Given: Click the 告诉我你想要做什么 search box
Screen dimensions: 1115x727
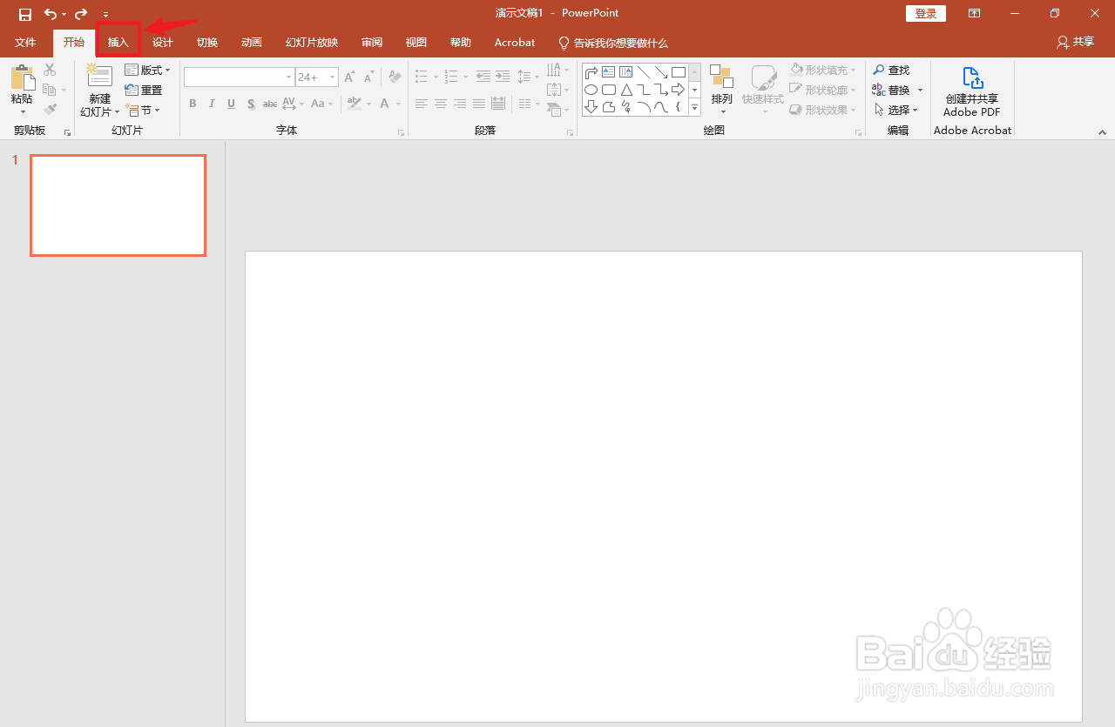Looking at the screenshot, I should pos(613,43).
